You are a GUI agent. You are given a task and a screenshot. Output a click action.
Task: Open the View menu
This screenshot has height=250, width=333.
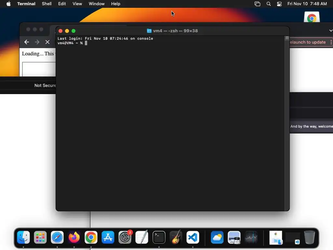pyautogui.click(x=77, y=4)
